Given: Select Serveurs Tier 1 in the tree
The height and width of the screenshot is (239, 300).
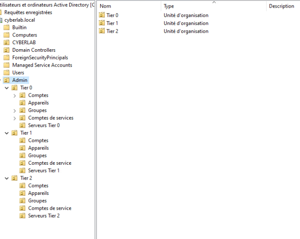Looking at the screenshot, I should (44, 171).
